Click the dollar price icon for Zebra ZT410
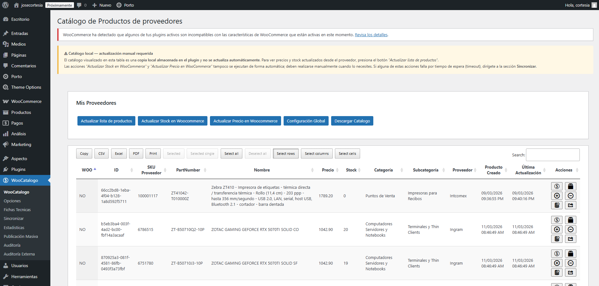Image resolution: width=599 pixels, height=286 pixels. coord(557,186)
